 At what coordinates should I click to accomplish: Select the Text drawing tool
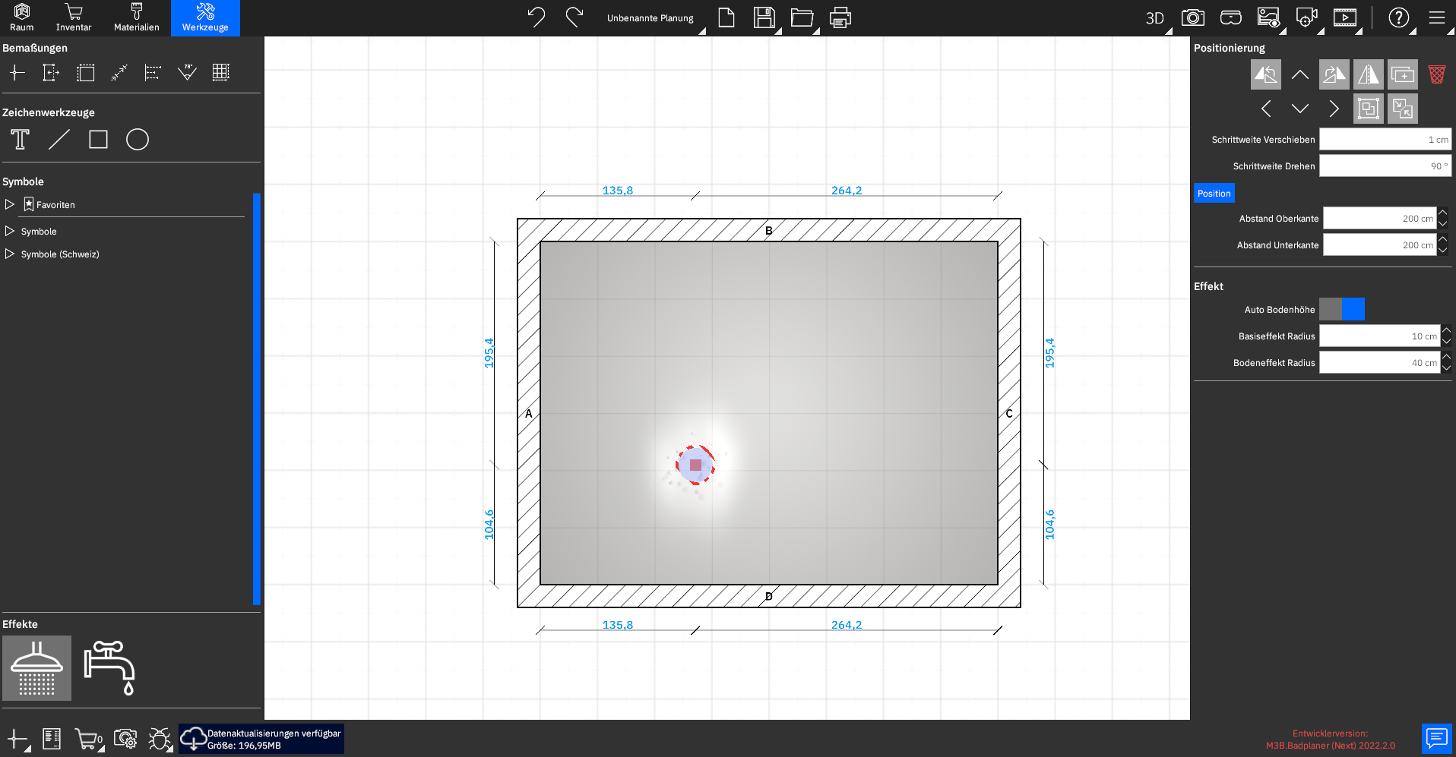click(x=21, y=140)
